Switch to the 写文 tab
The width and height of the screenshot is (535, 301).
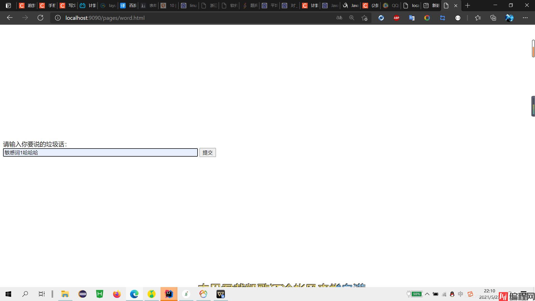68,6
